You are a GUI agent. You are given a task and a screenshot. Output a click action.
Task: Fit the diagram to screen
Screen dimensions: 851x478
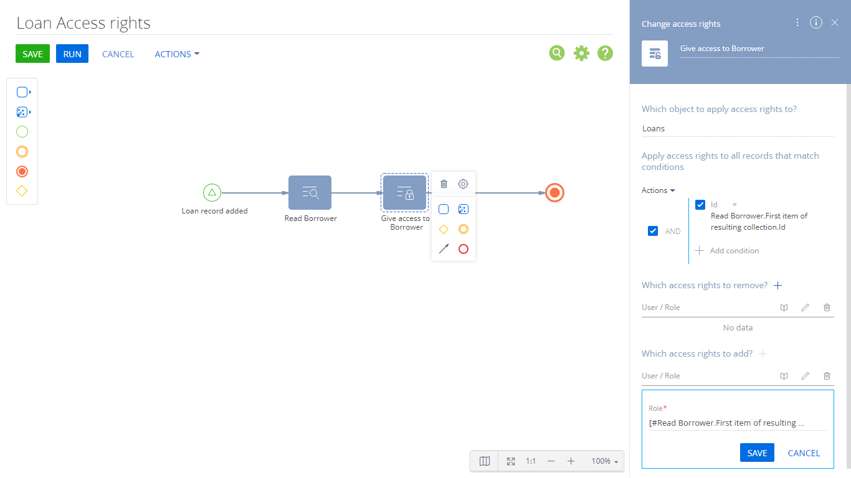(x=511, y=461)
